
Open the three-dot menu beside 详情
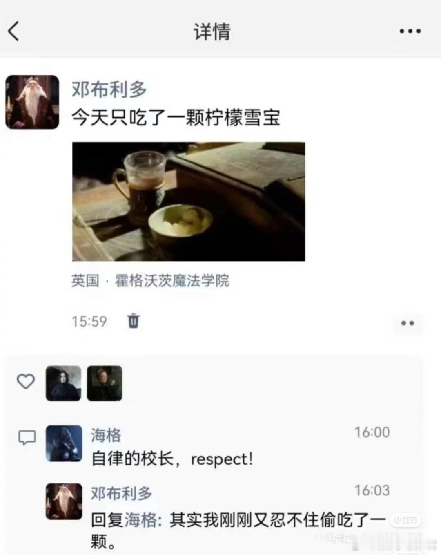[410, 31]
